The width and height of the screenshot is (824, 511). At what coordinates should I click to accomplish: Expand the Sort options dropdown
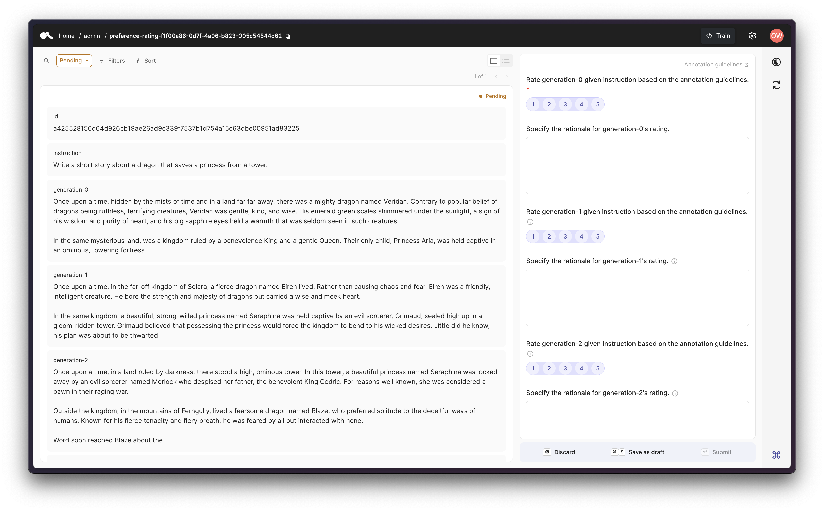pyautogui.click(x=149, y=60)
